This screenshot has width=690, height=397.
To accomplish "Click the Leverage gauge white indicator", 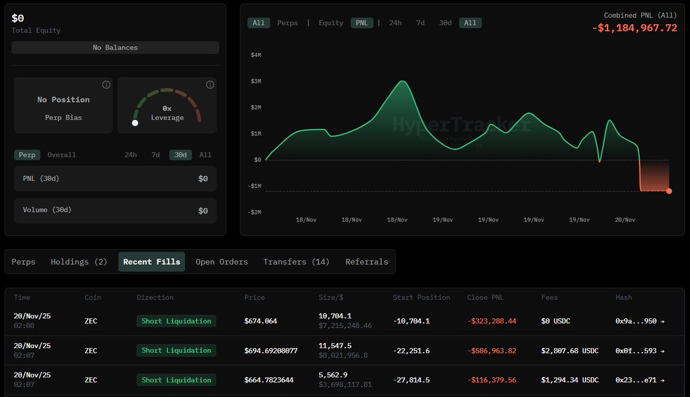I will 135,123.
